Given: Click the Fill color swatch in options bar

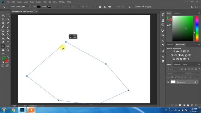Looking at the screenshot, I should pos(39,7).
